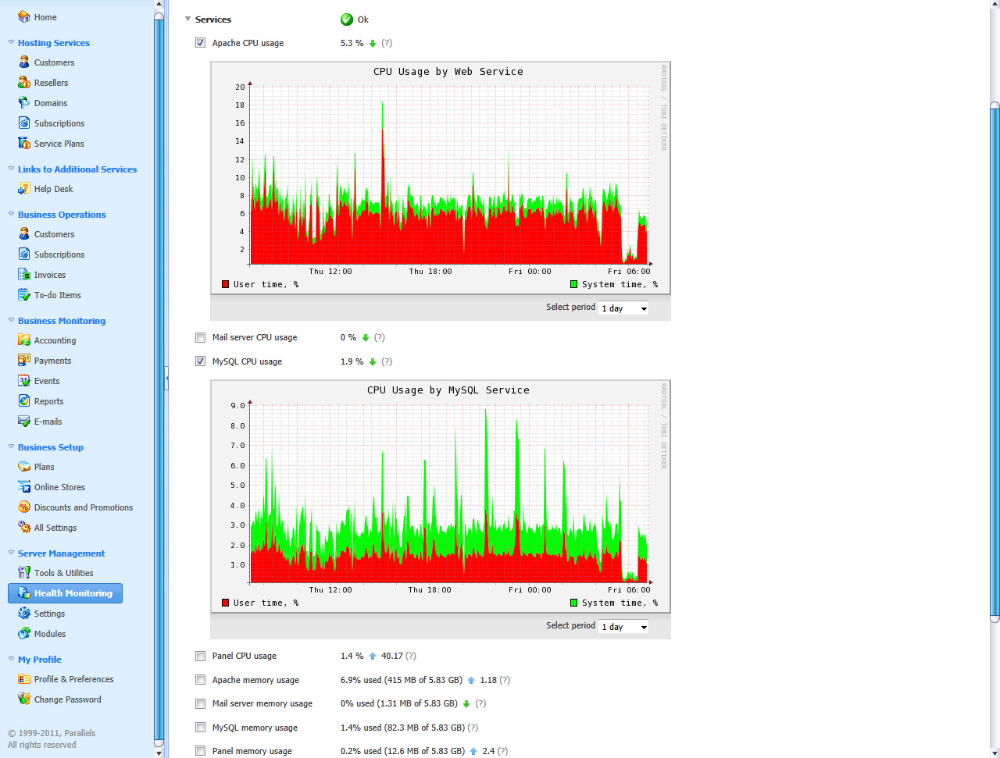Open the Discounts and Promotions link

click(x=83, y=507)
